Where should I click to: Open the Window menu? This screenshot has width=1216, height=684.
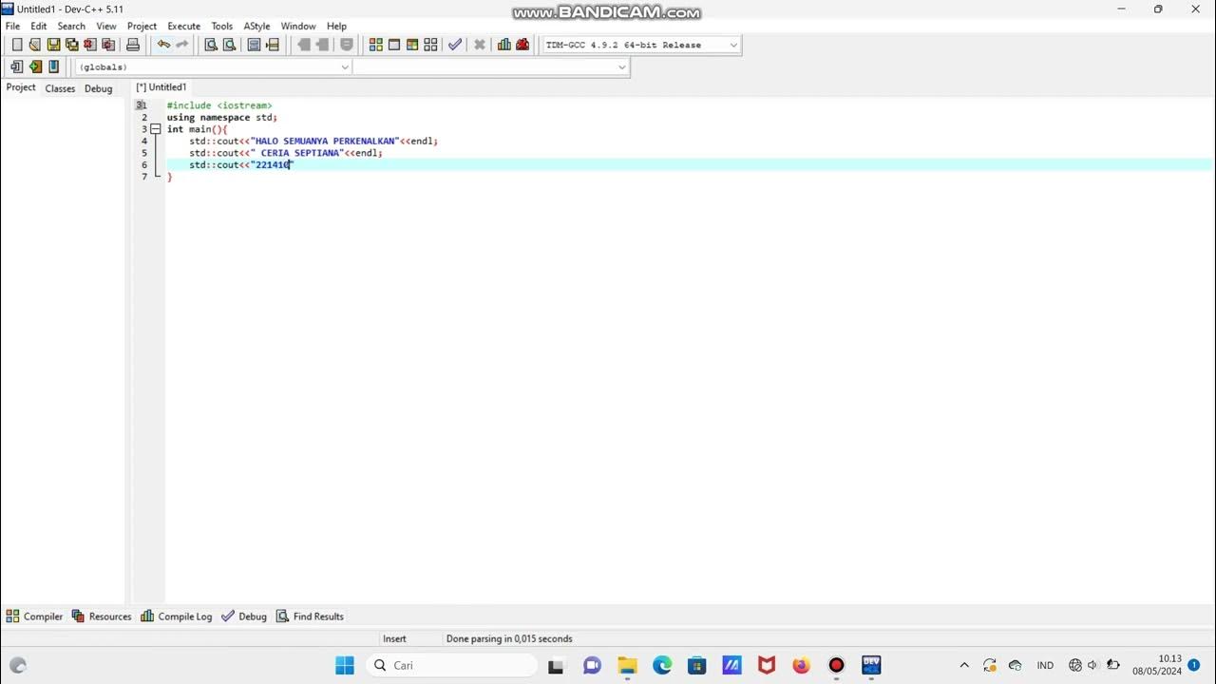coord(298,26)
